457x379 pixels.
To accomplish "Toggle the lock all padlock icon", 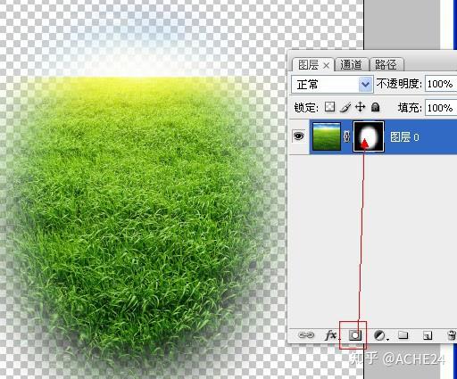I will [x=376, y=107].
